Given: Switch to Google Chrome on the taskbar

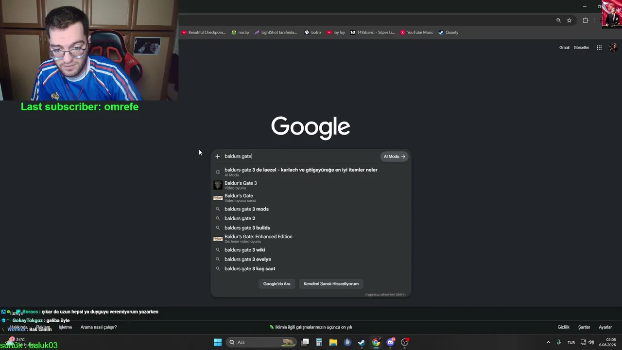Looking at the screenshot, I should click(x=376, y=342).
